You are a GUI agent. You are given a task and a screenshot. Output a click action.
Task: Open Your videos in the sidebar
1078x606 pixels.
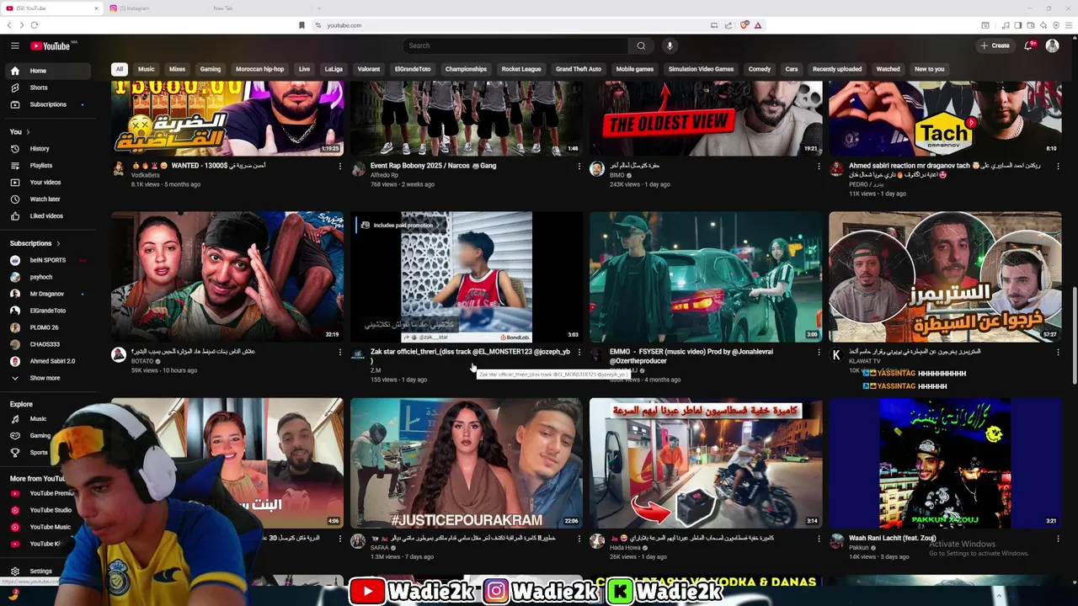(45, 183)
